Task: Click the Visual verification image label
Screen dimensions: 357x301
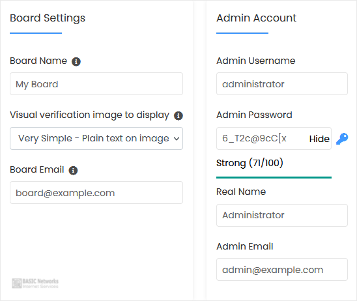Action: coord(89,115)
